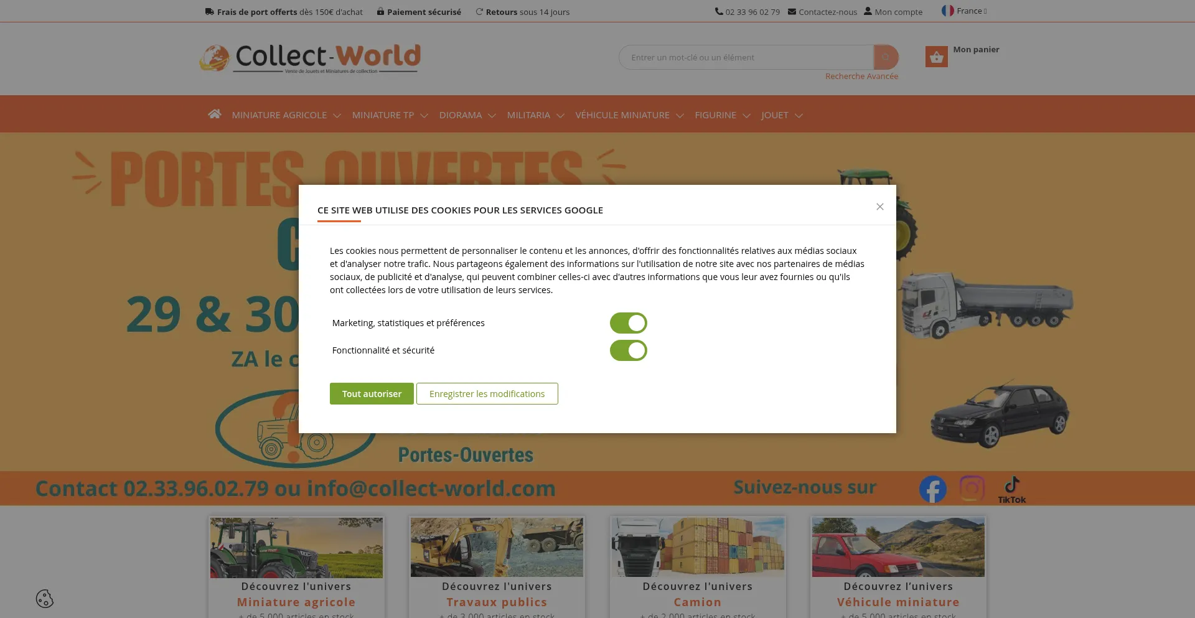
Task: Click the cookie settings icon
Action: (x=45, y=599)
